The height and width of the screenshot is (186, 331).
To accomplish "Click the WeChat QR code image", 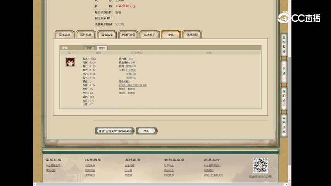I will (260, 165).
